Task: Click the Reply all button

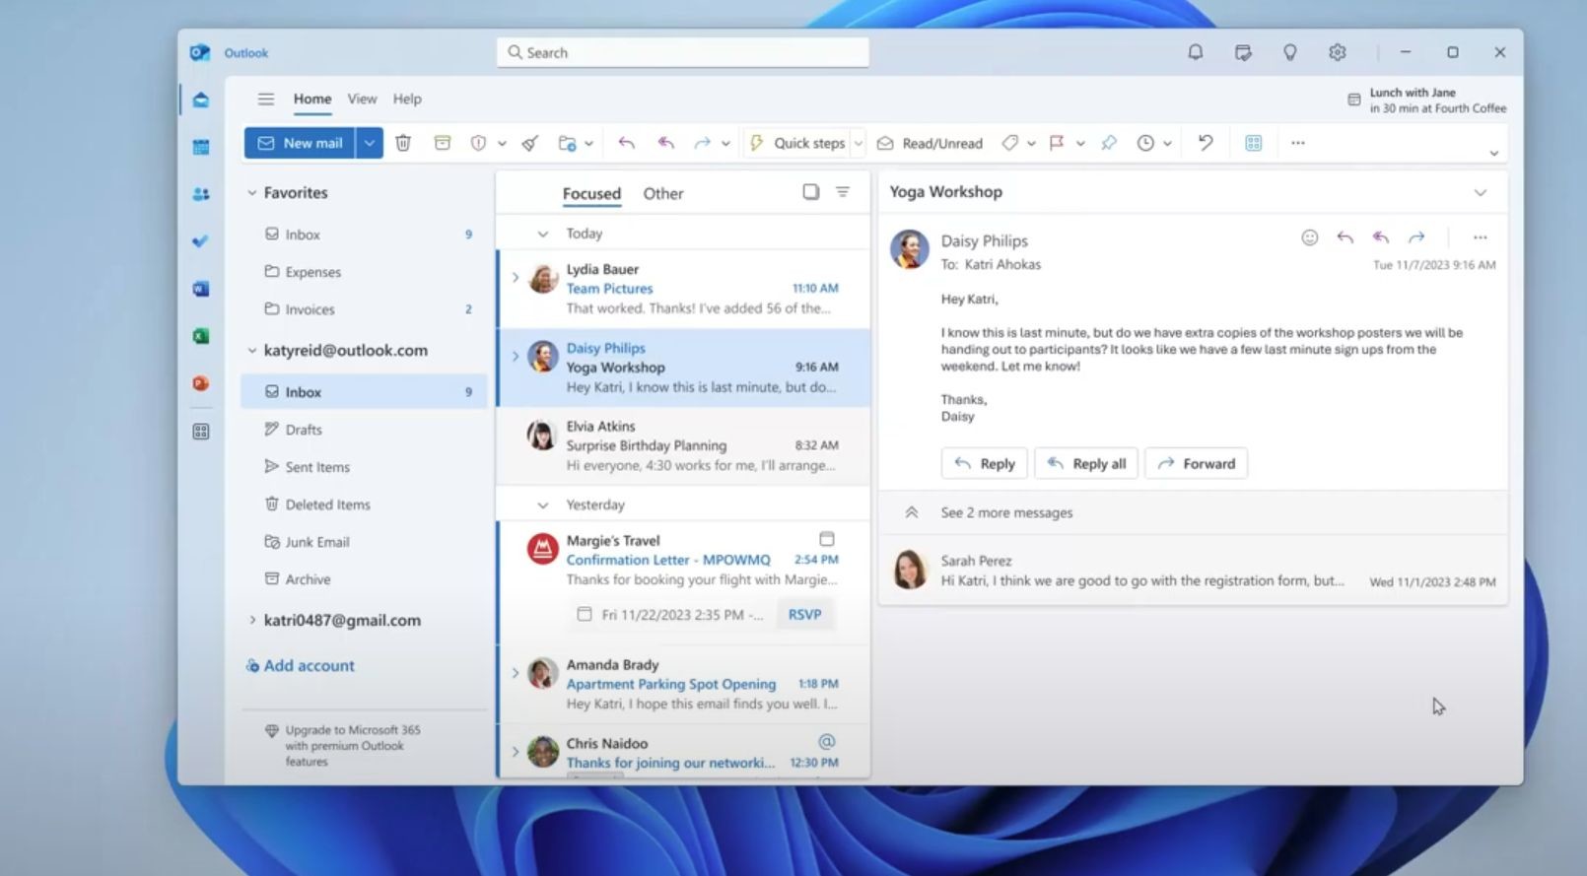Action: click(1086, 463)
